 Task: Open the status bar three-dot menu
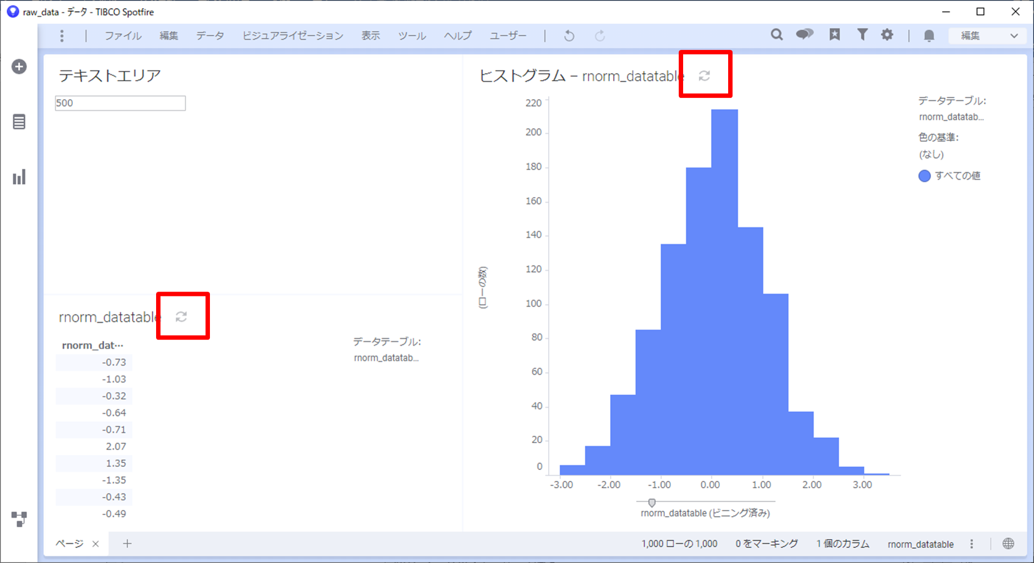(x=971, y=544)
